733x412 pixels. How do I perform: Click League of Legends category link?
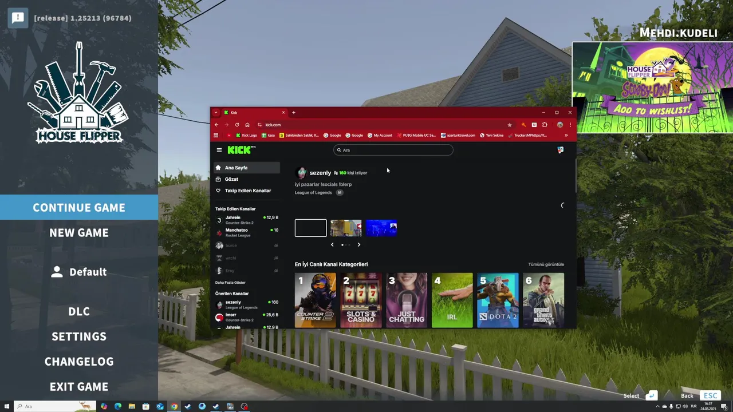pyautogui.click(x=313, y=193)
